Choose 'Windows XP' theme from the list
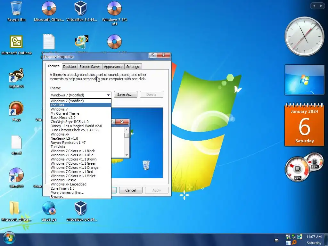Screen dimensions: 328x246 click(80, 134)
